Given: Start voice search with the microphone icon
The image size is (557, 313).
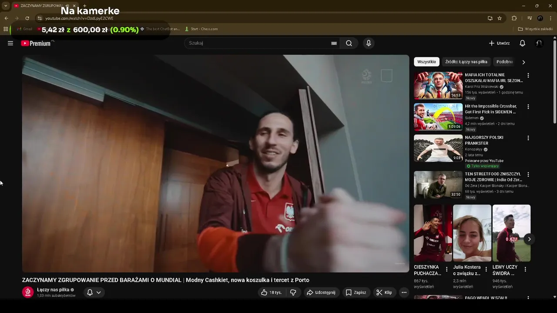Looking at the screenshot, I should (x=369, y=43).
